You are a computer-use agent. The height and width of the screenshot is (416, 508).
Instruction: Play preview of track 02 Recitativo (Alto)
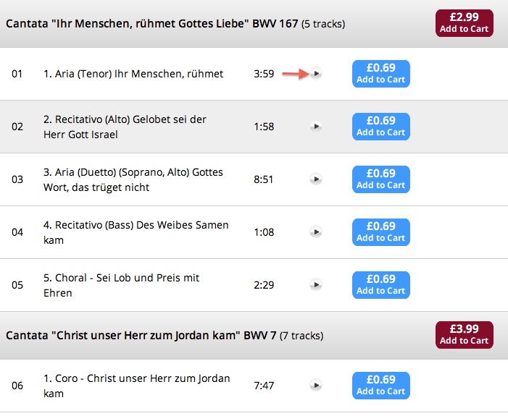pyautogui.click(x=316, y=127)
